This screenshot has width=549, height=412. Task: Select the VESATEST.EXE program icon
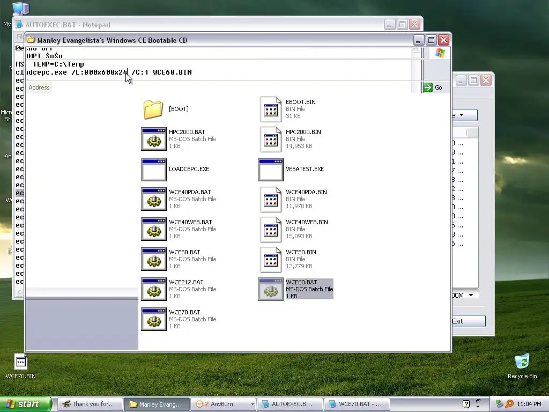[x=270, y=169]
